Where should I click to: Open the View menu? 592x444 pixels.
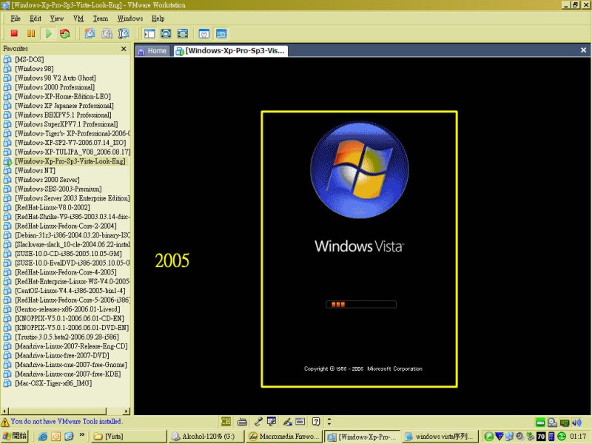(57, 18)
